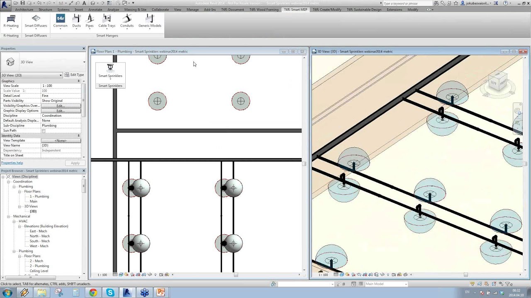
Task: Open the Architecture ribbon tab
Action: point(24,10)
